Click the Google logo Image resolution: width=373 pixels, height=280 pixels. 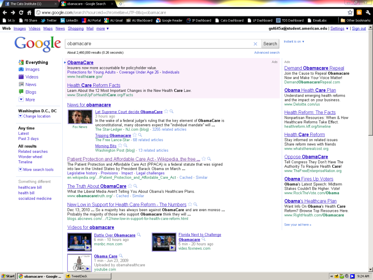point(38,44)
